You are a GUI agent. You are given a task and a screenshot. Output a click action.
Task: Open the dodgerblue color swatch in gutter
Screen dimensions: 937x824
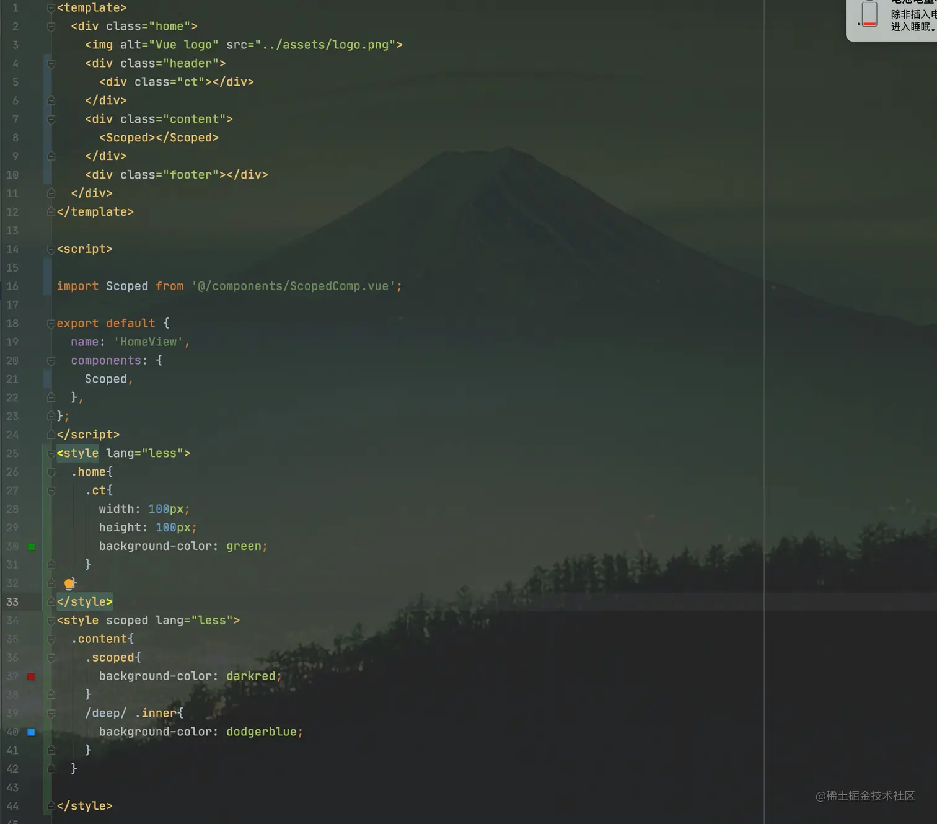(31, 732)
